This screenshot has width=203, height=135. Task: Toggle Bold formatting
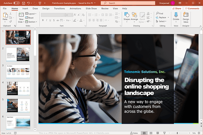click(43, 20)
